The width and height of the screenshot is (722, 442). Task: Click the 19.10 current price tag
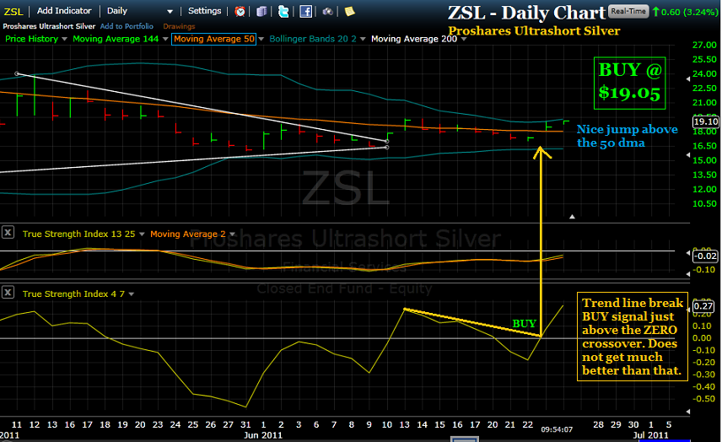tap(706, 121)
